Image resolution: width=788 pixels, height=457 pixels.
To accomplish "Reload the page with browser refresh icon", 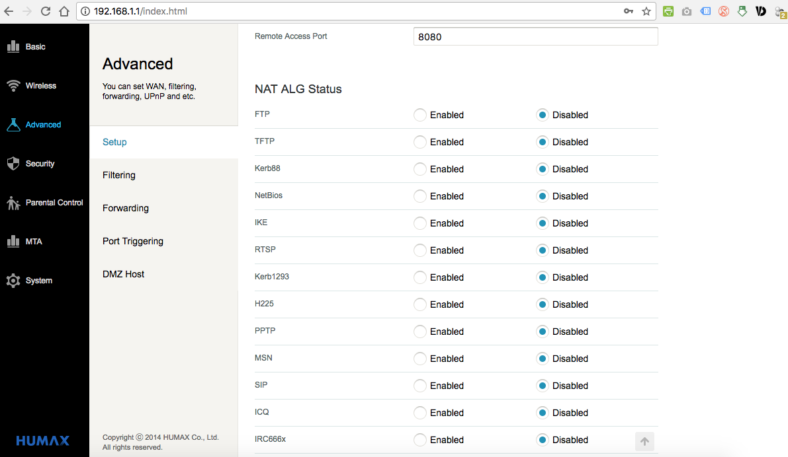I will [46, 11].
